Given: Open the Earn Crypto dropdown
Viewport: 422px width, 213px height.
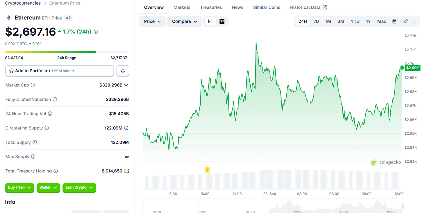Looking at the screenshot, I should (x=79, y=188).
